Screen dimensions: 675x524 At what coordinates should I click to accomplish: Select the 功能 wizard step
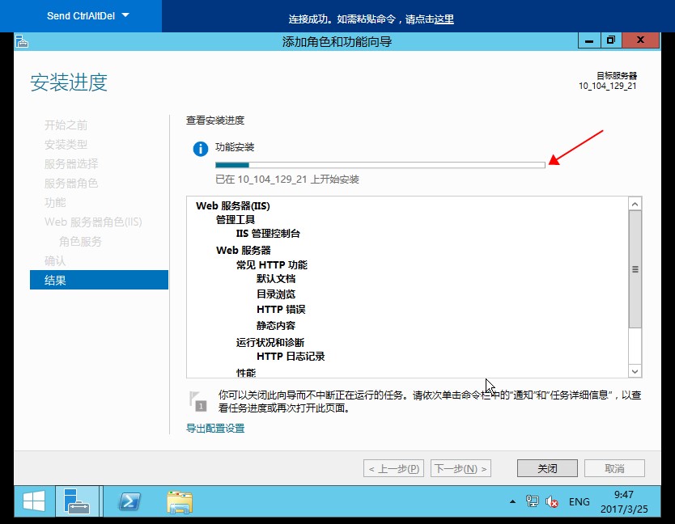(55, 203)
